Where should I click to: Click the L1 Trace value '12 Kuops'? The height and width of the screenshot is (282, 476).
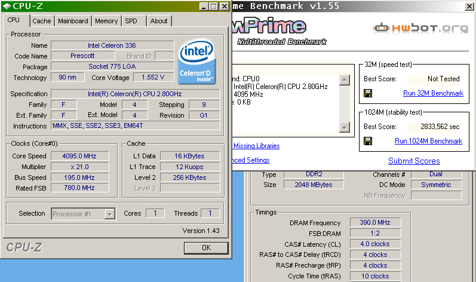click(x=190, y=167)
